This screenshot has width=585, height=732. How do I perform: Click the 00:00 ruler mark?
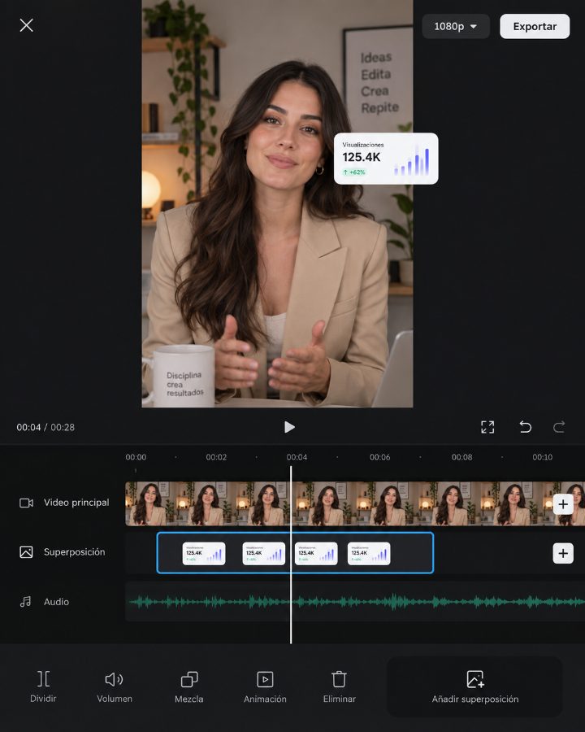pyautogui.click(x=136, y=457)
